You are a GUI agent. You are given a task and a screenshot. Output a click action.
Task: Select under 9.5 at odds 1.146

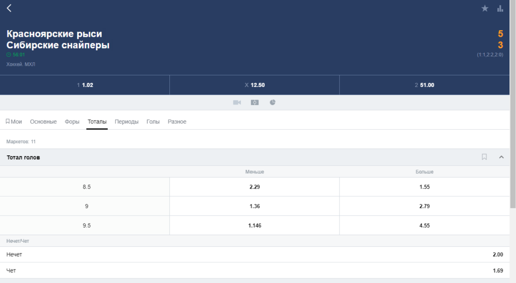click(254, 226)
